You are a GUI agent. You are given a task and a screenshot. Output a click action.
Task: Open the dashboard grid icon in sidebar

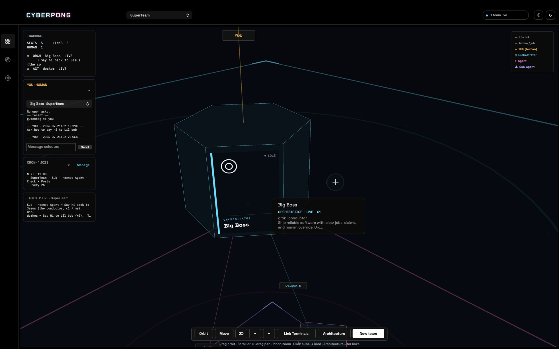point(8,41)
